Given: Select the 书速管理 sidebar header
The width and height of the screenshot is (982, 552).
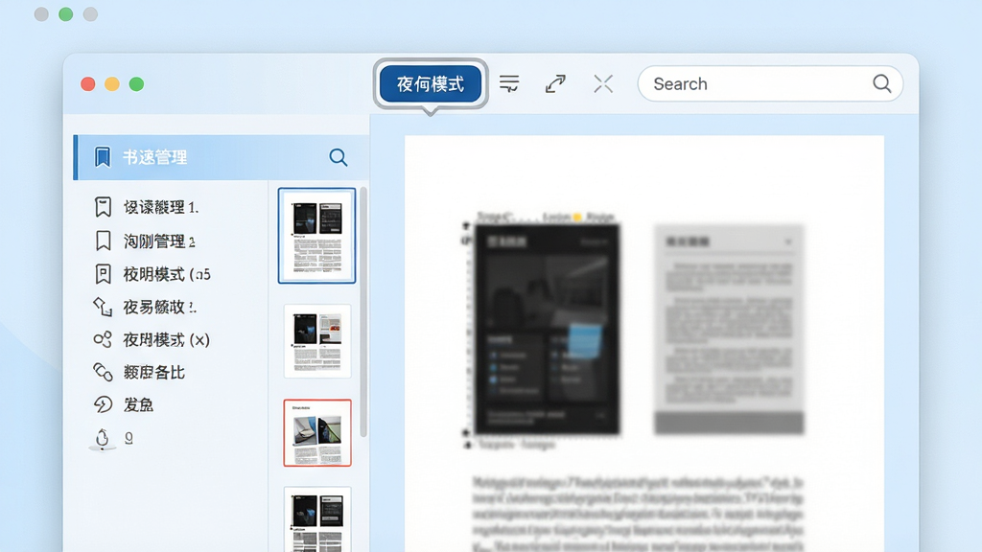Looking at the screenshot, I should (222, 157).
